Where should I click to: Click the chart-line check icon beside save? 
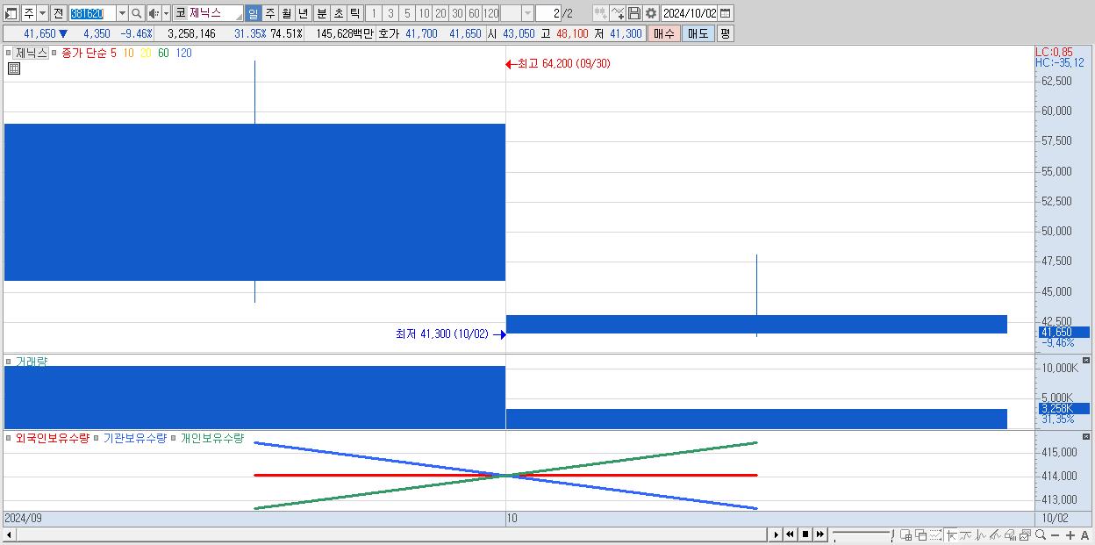point(618,13)
